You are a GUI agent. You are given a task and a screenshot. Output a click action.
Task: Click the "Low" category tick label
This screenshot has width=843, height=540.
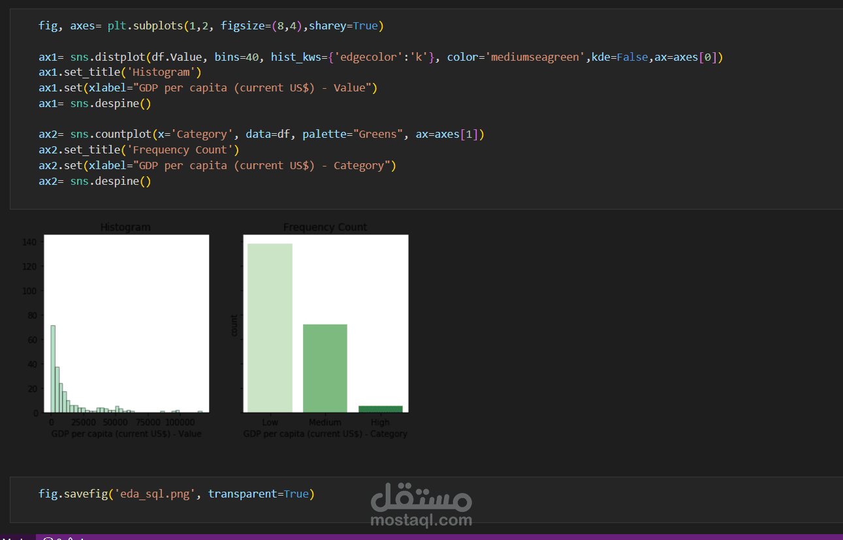point(270,422)
